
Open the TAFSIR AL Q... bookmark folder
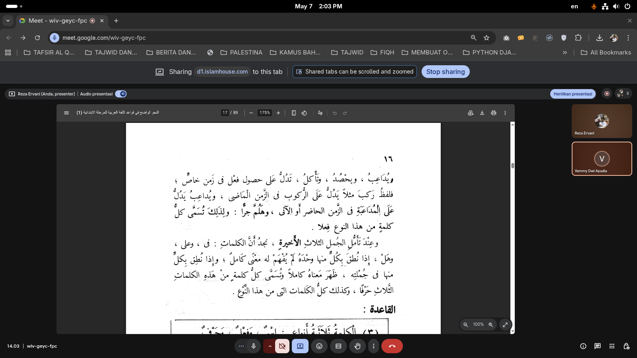49,53
